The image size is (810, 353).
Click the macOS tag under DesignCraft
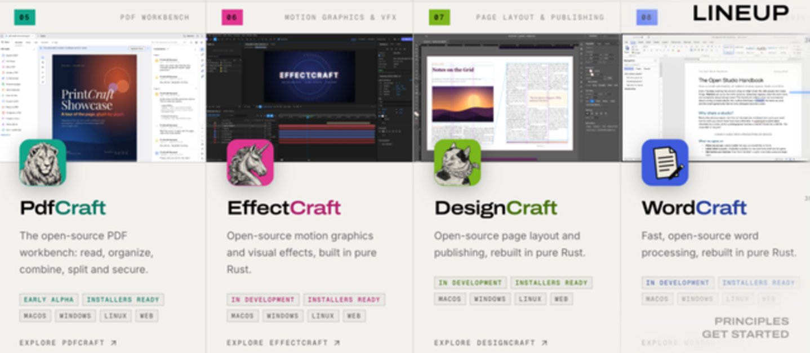pos(449,299)
